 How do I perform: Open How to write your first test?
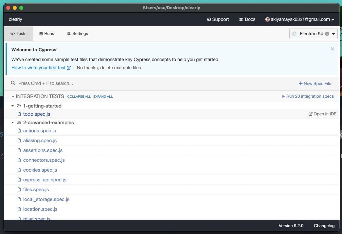click(41, 68)
